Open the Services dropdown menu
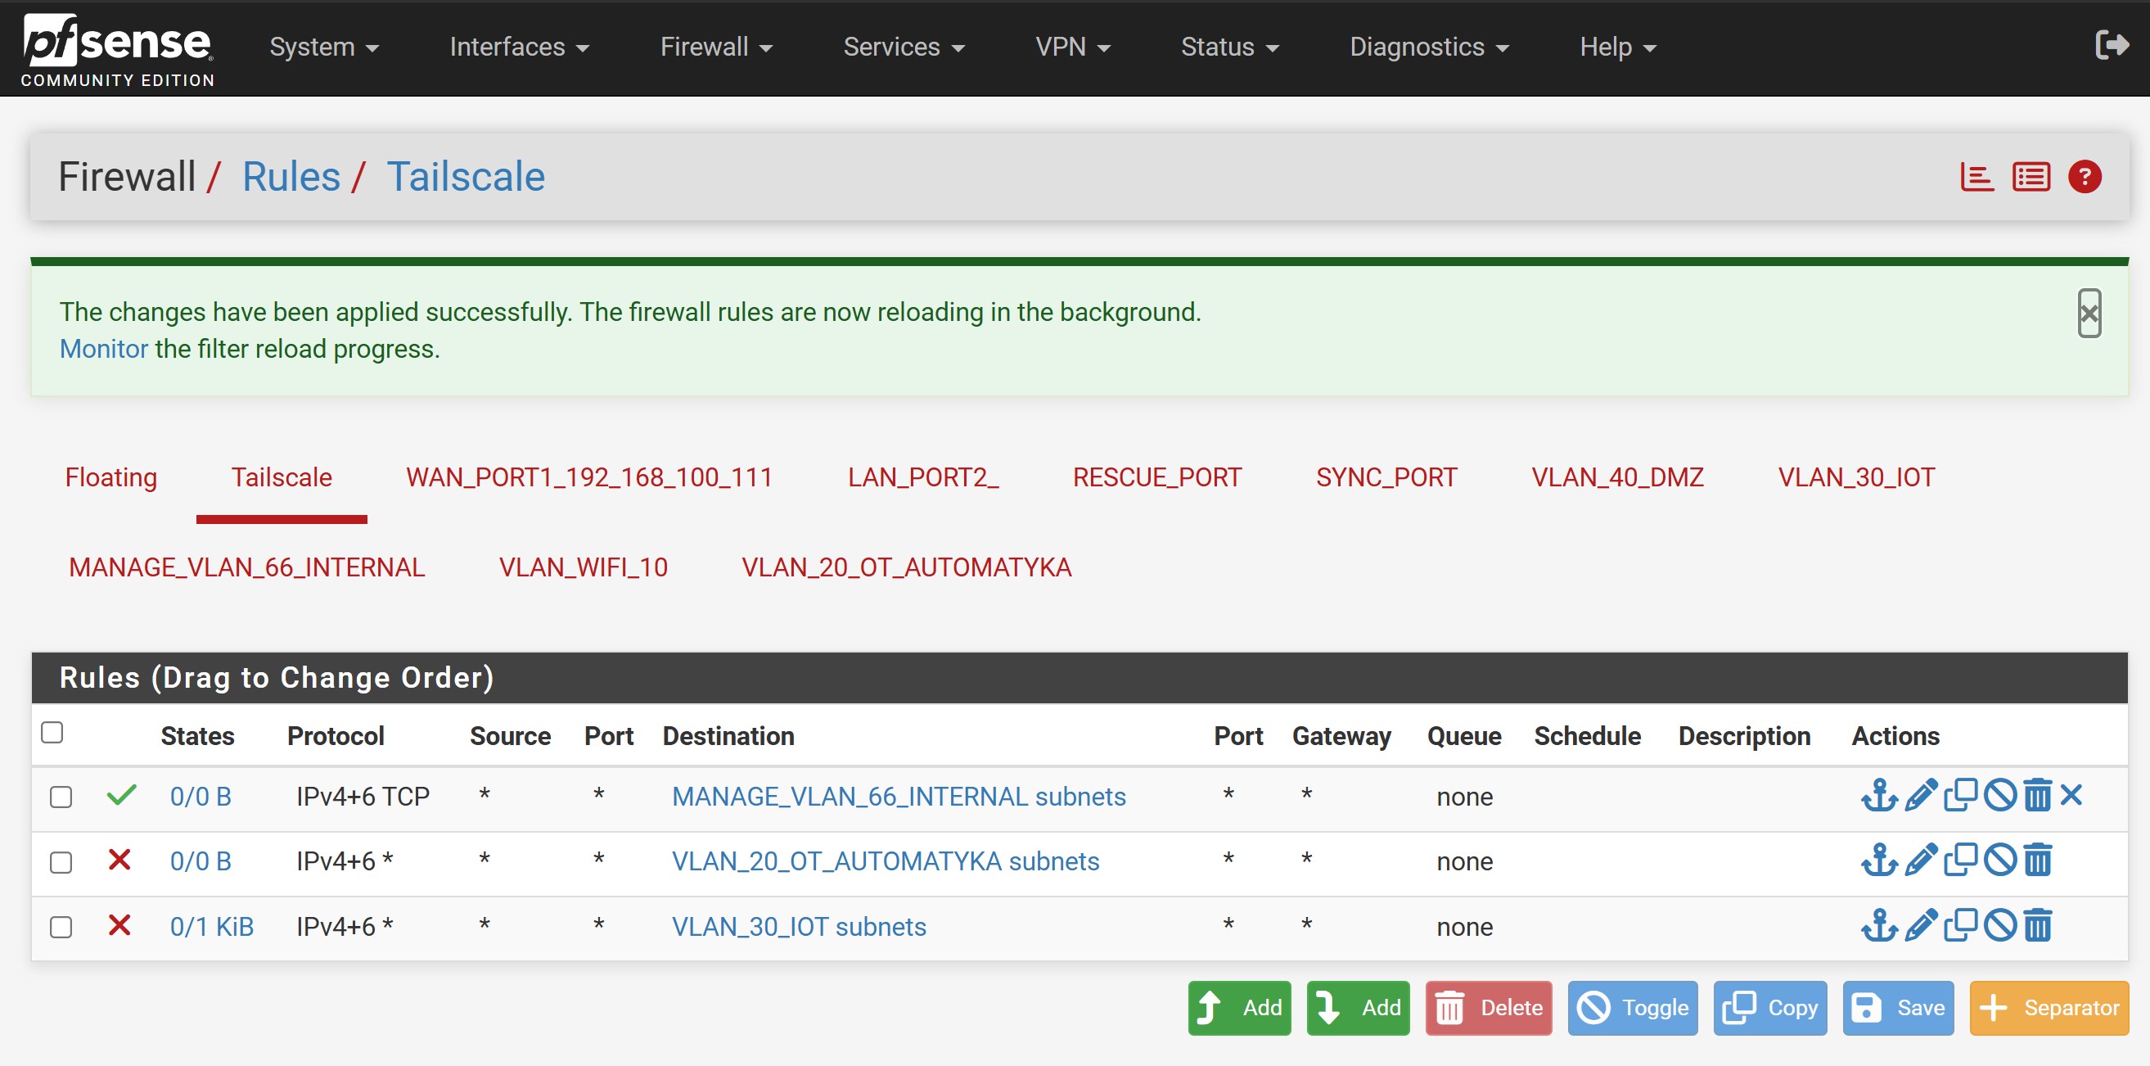Viewport: 2150px width, 1066px height. click(x=904, y=47)
